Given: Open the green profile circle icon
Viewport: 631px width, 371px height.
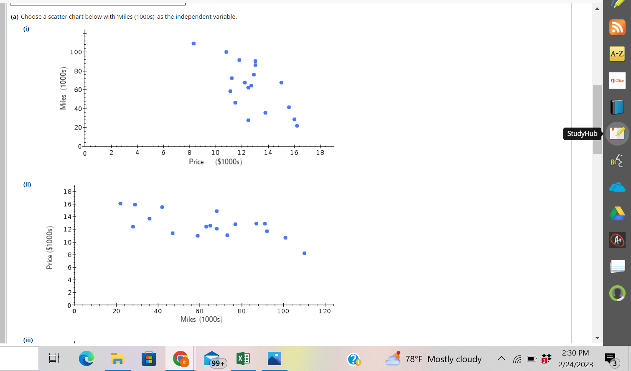Looking at the screenshot, I should (x=617, y=293).
